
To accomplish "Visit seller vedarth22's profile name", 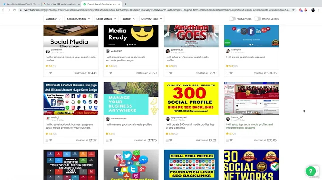I will coord(116,51).
